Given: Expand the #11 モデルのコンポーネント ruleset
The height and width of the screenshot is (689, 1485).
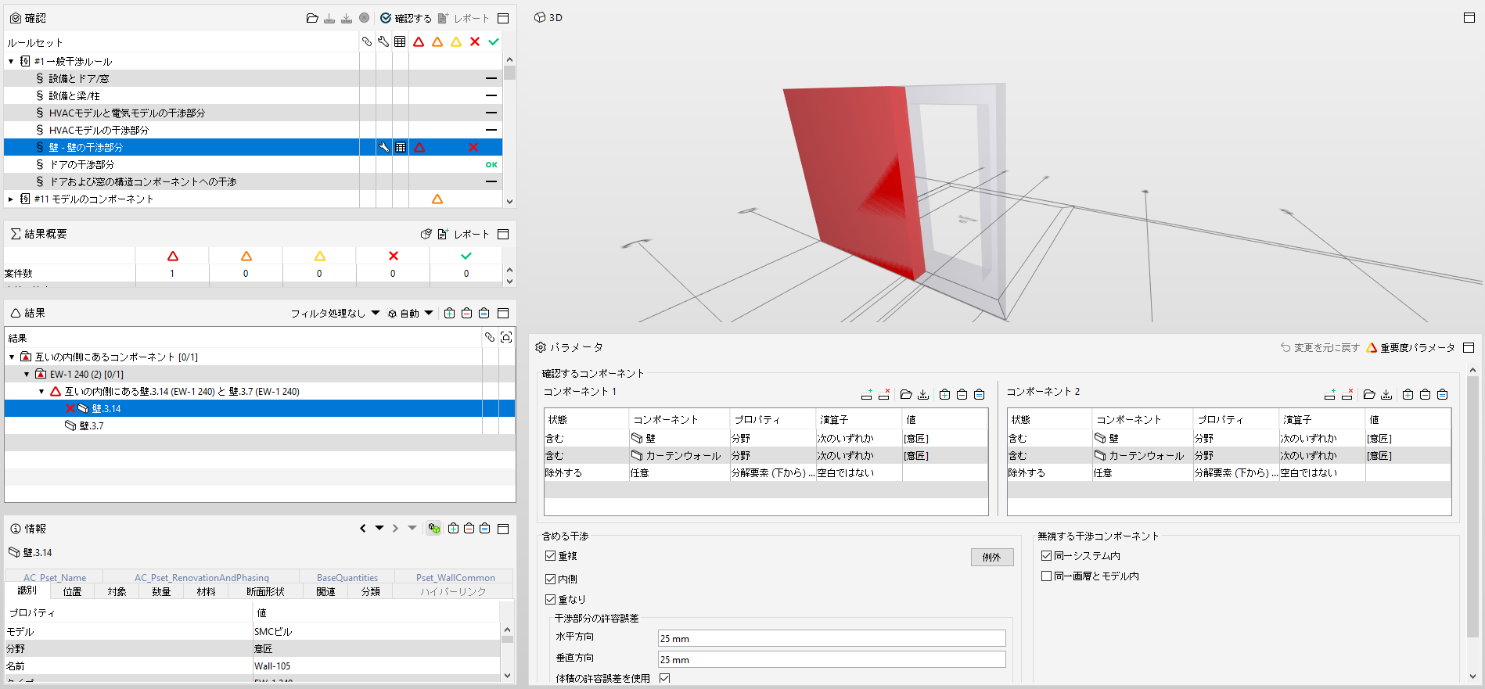Looking at the screenshot, I should tap(11, 199).
